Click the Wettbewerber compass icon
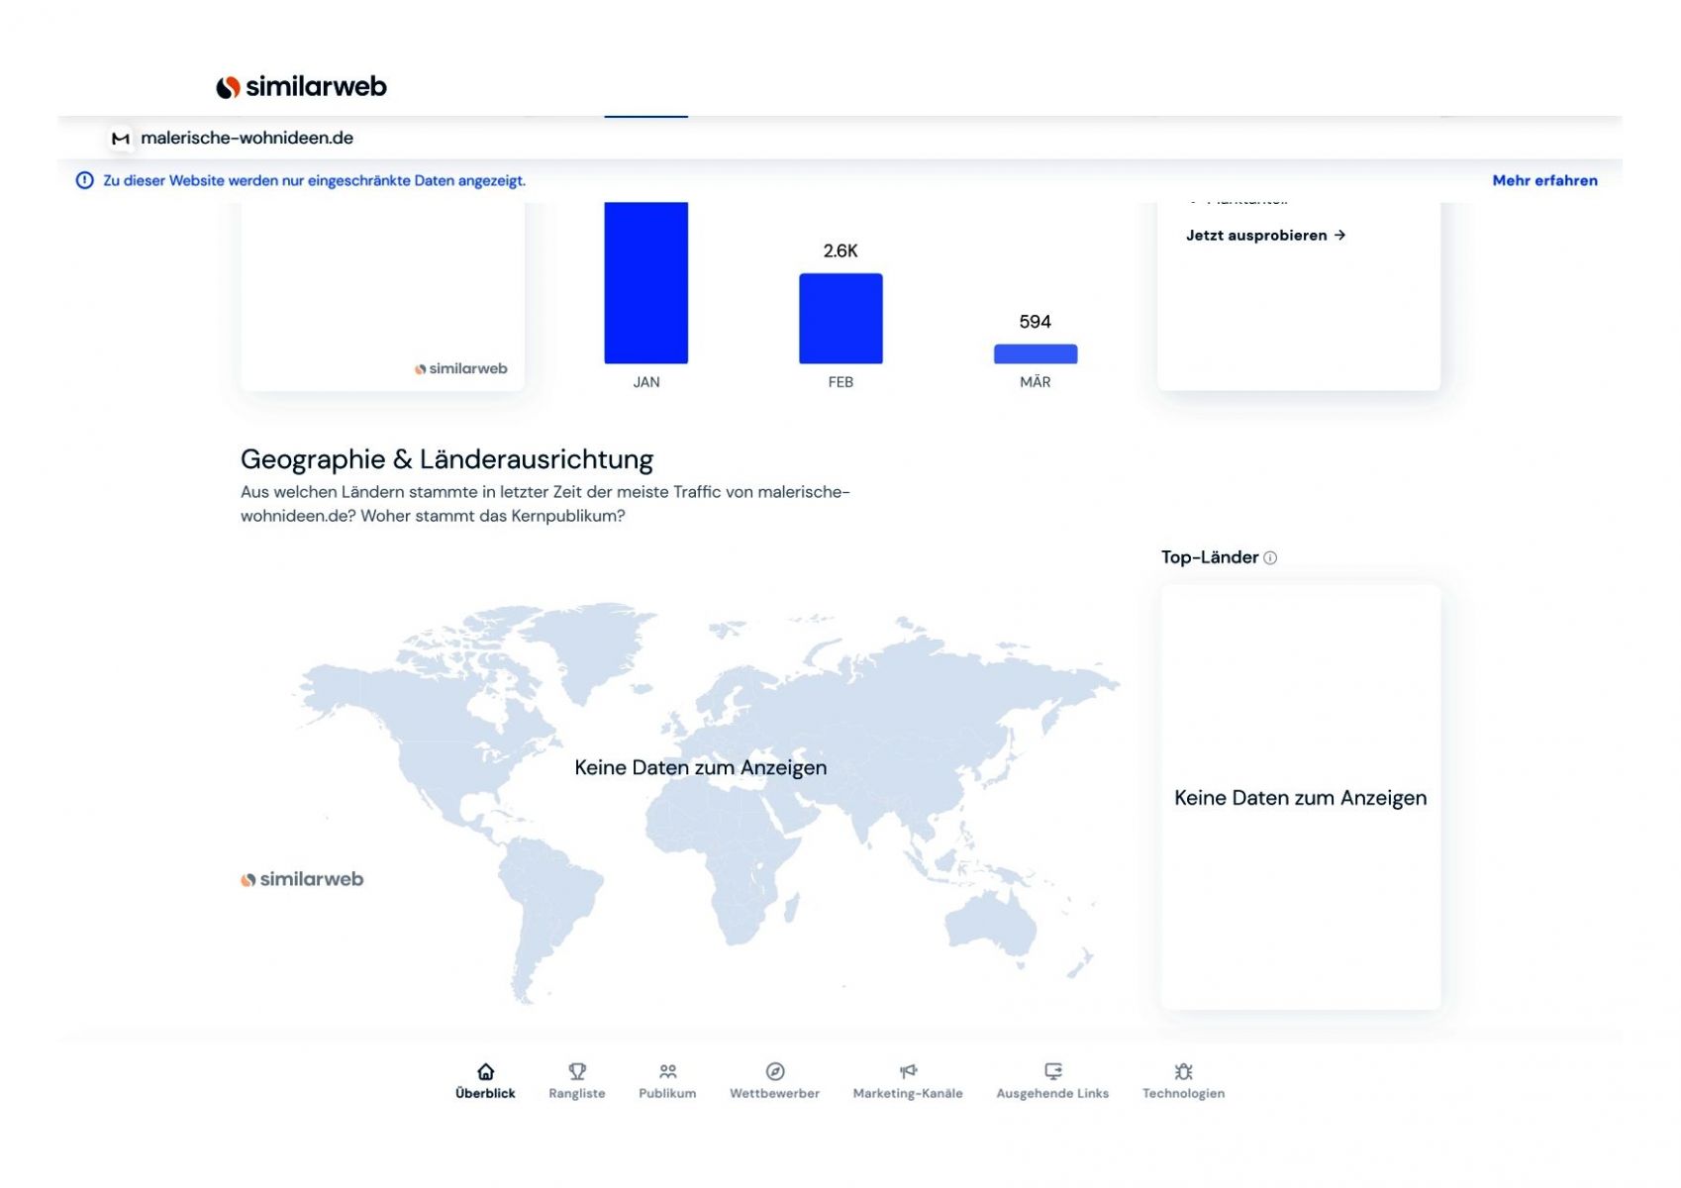Image resolution: width=1681 pixels, height=1188 pixels. click(x=775, y=1071)
